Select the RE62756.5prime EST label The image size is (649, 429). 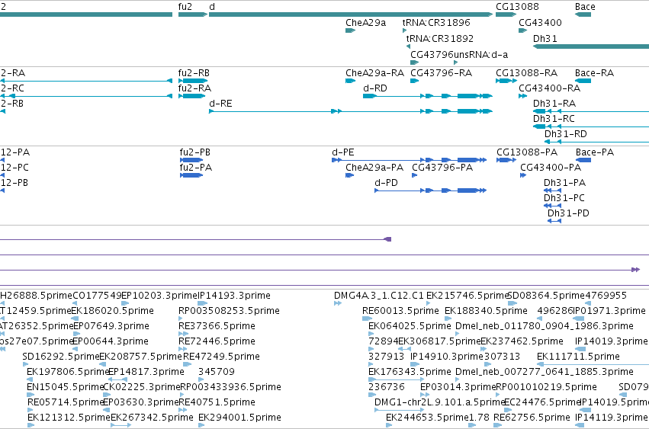532,418
